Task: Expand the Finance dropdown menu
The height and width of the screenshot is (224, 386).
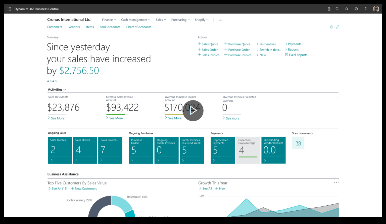Action: pos(109,20)
